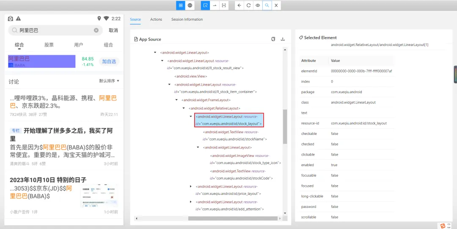This screenshot has width=457, height=229.
Task: Copy XML source to clipboard
Action: click(273, 39)
